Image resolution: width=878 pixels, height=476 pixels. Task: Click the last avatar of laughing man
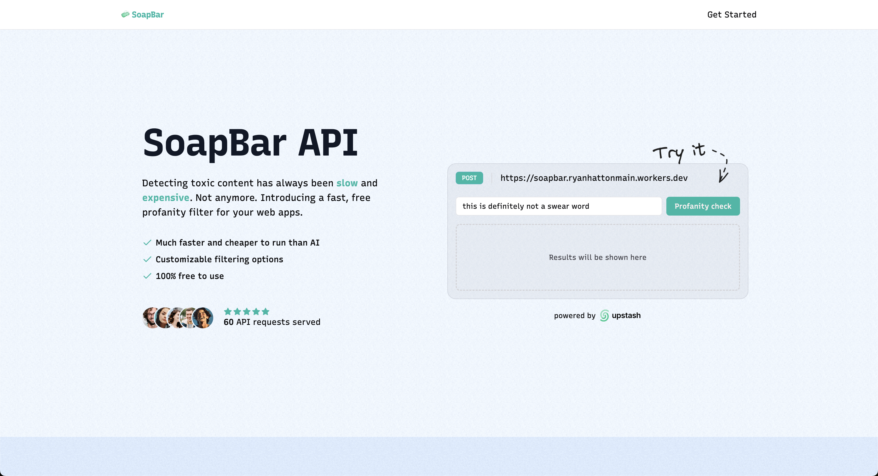(203, 318)
